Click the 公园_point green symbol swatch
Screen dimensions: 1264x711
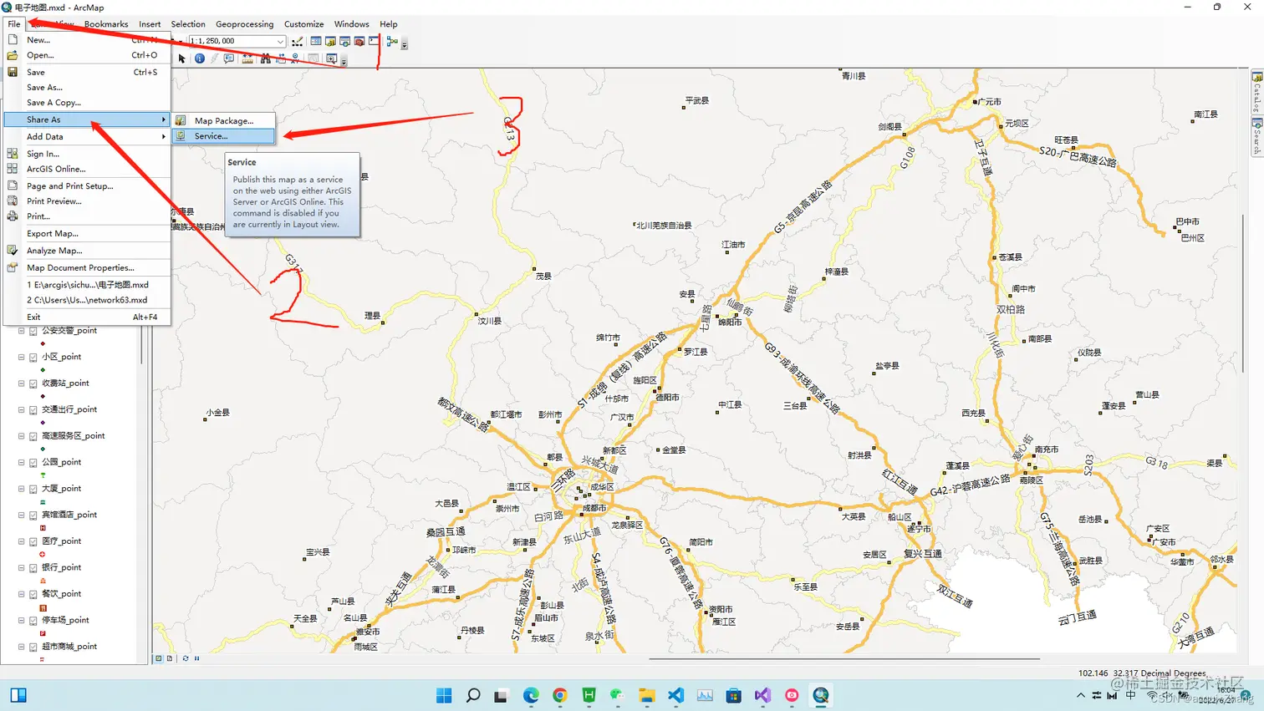tap(43, 475)
